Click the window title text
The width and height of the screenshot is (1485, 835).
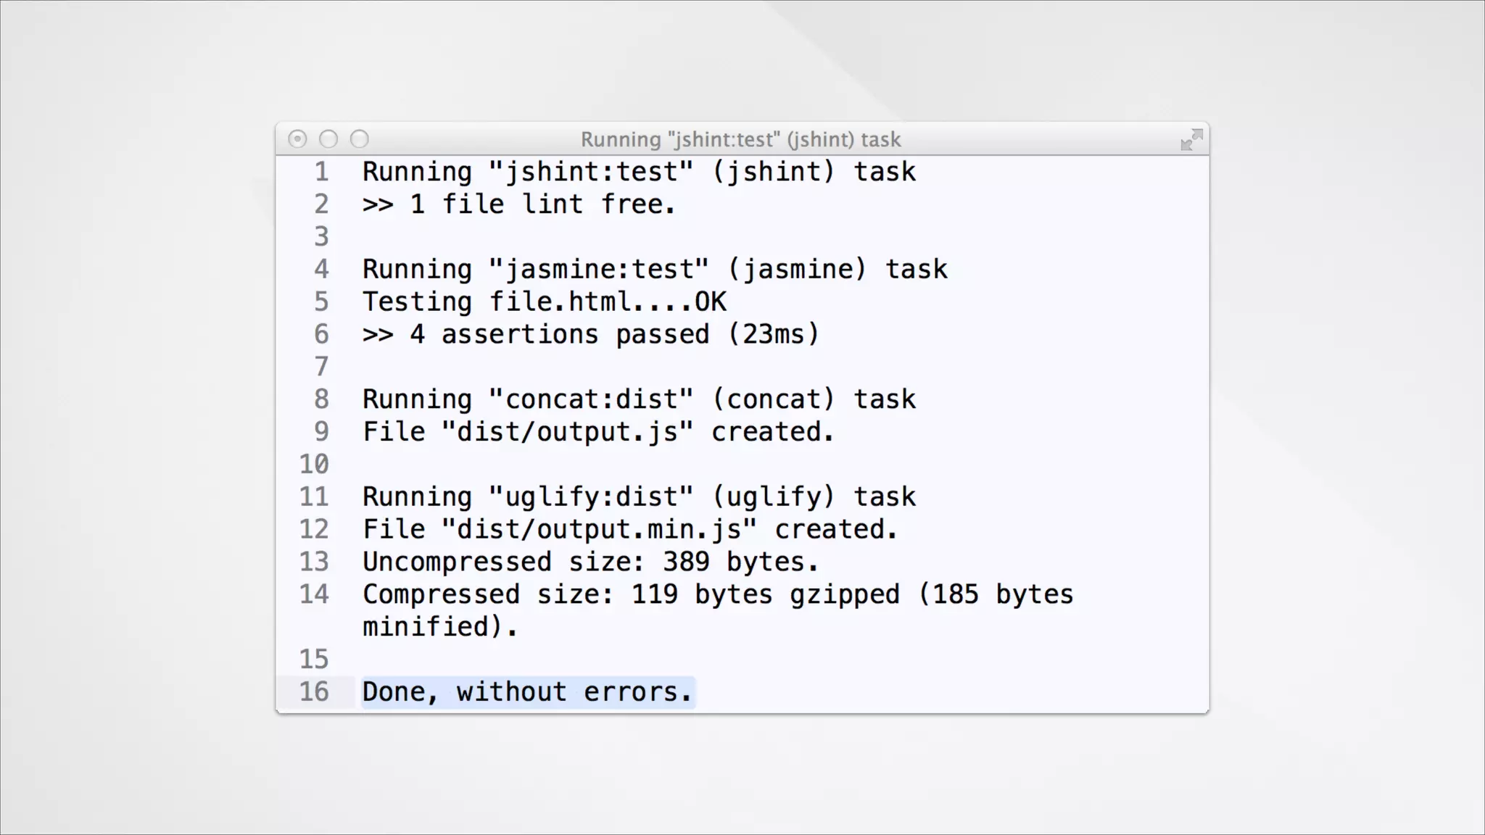740,139
